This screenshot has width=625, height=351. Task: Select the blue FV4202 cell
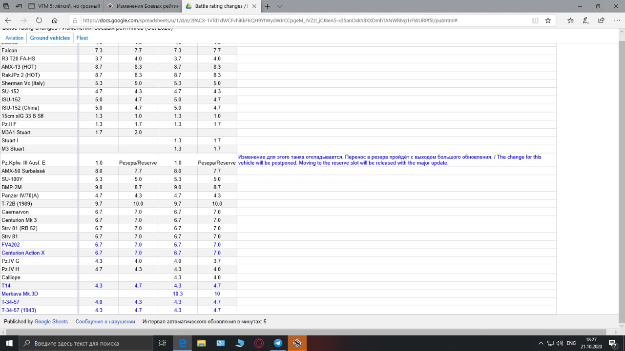pos(39,245)
